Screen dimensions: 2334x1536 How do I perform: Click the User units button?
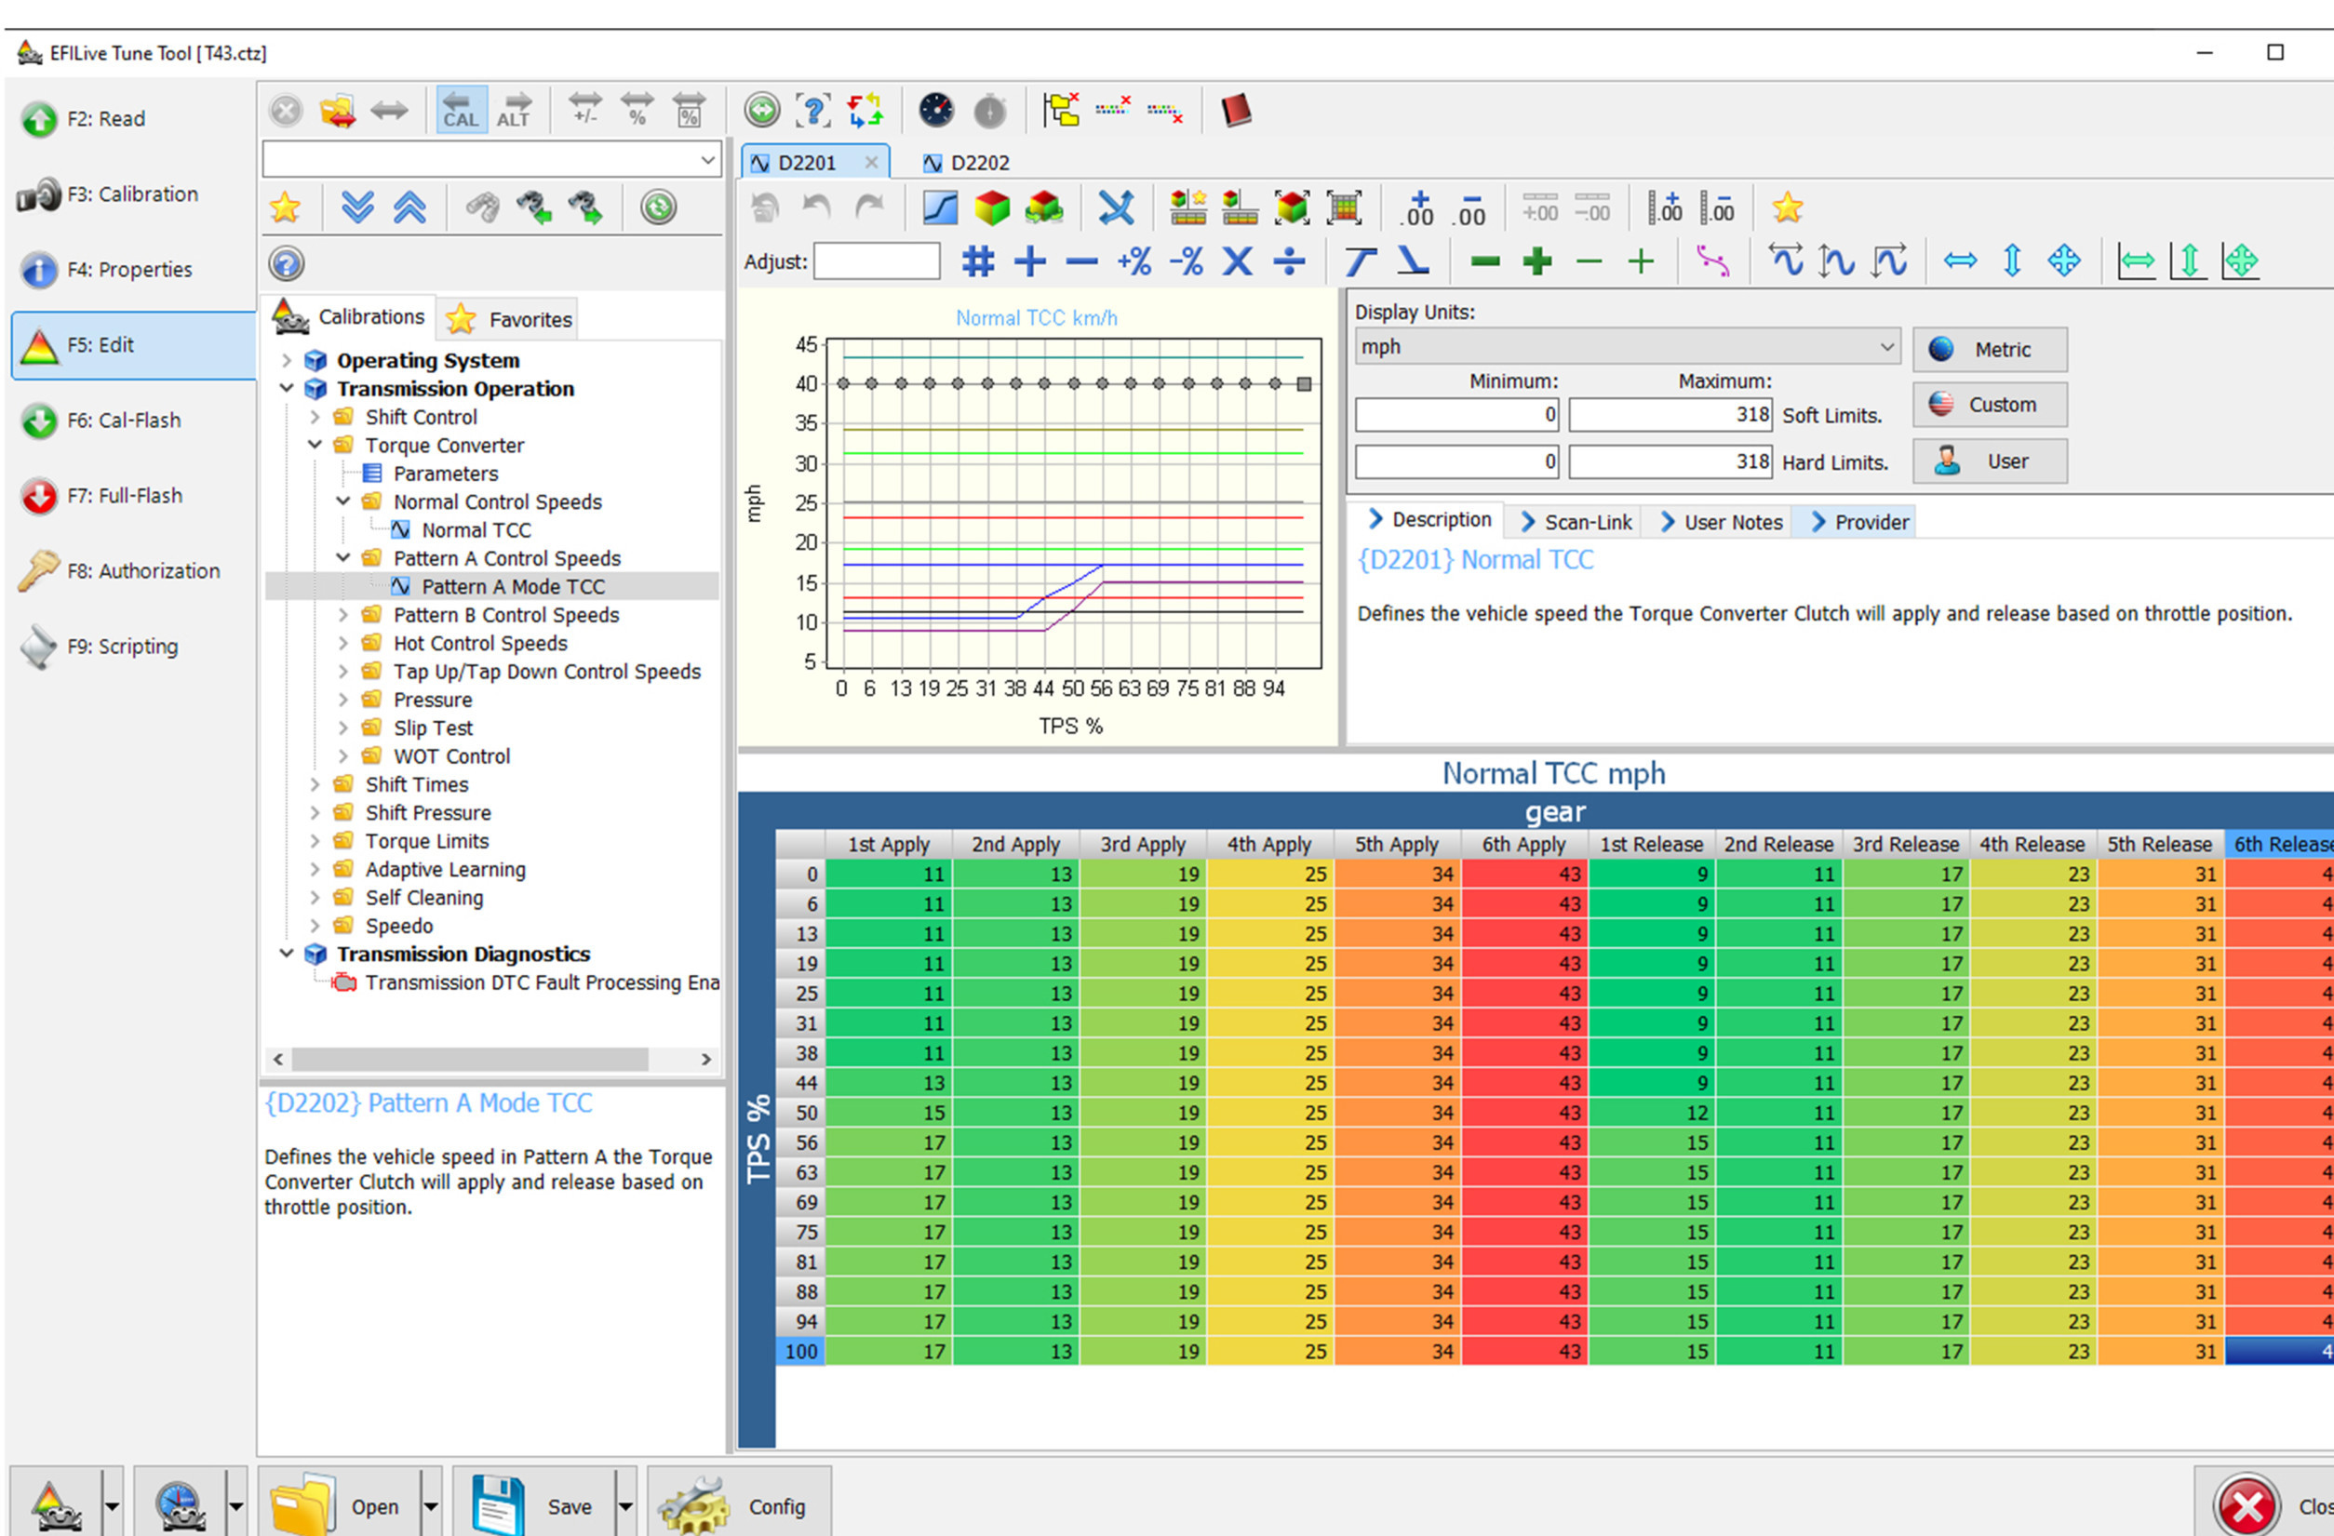click(x=1989, y=461)
